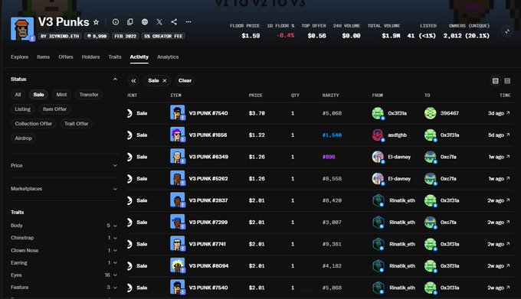
Task: Toggle the Trait Offer status filter
Action: [x=77, y=124]
